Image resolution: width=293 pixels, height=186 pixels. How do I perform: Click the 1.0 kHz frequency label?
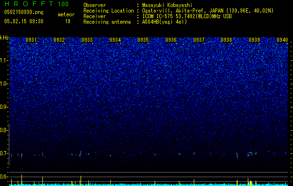(4, 84)
